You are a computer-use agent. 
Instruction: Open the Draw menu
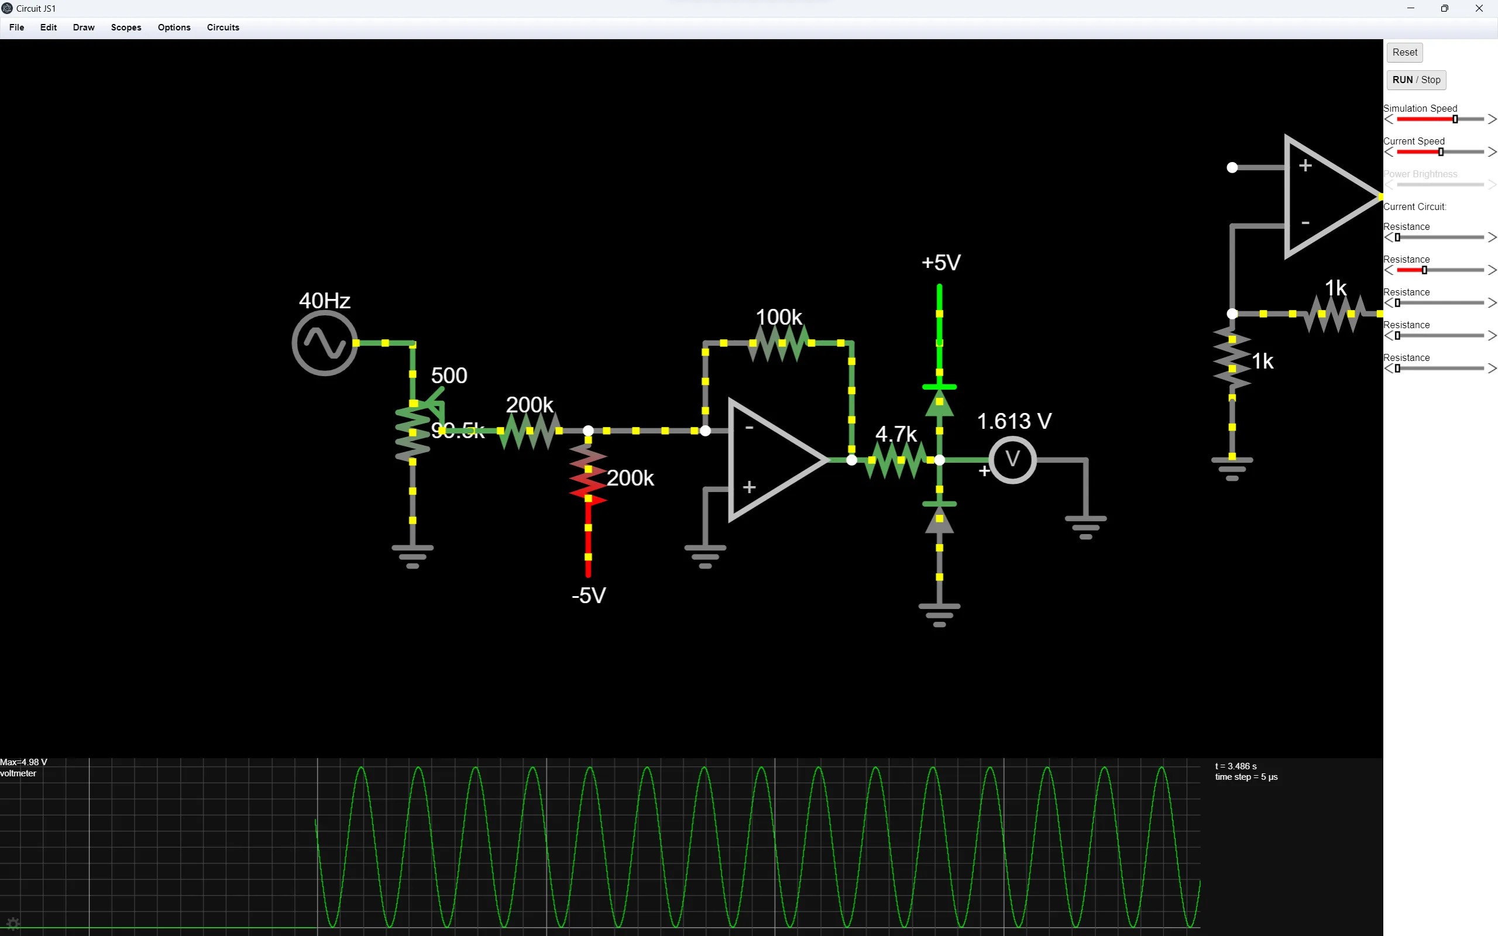(x=84, y=27)
